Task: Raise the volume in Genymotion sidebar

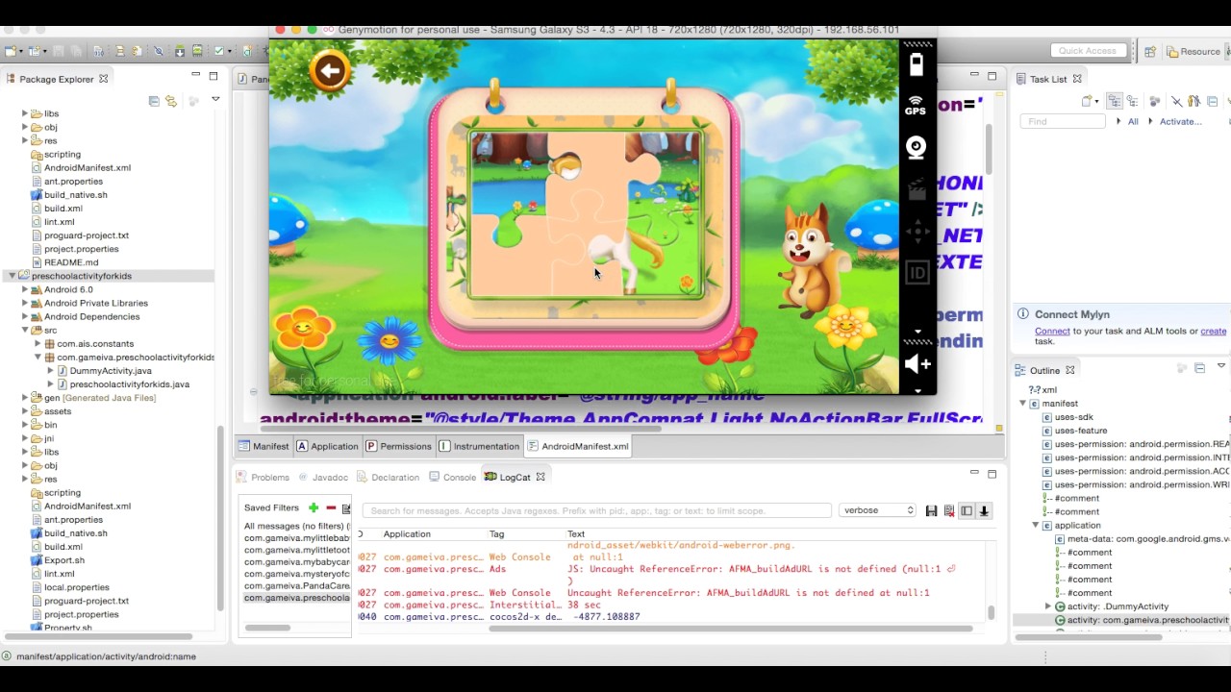Action: click(x=917, y=363)
